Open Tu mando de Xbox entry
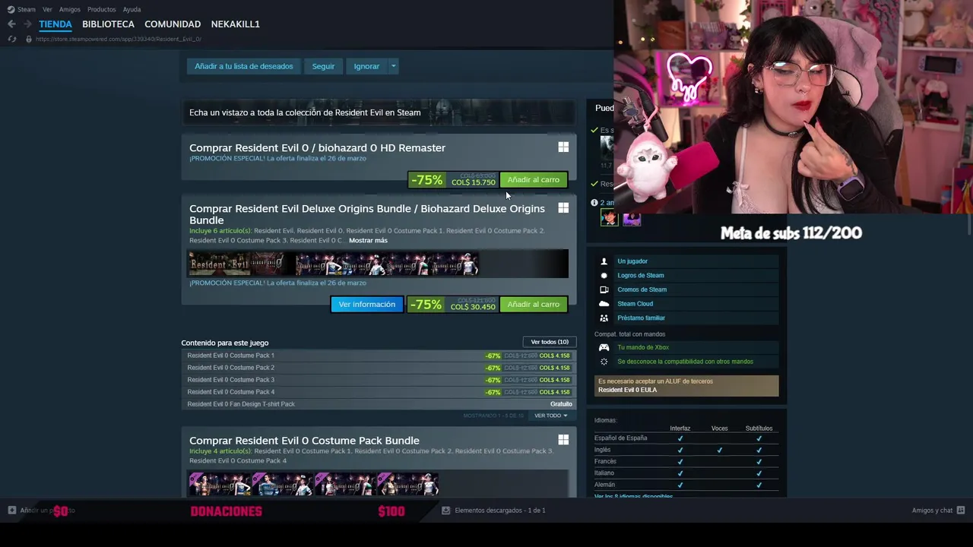Image resolution: width=973 pixels, height=547 pixels. (643, 348)
